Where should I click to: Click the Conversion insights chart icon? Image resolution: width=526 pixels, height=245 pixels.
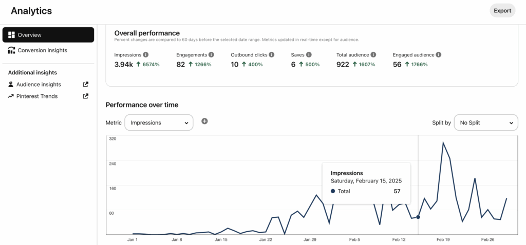(x=11, y=50)
